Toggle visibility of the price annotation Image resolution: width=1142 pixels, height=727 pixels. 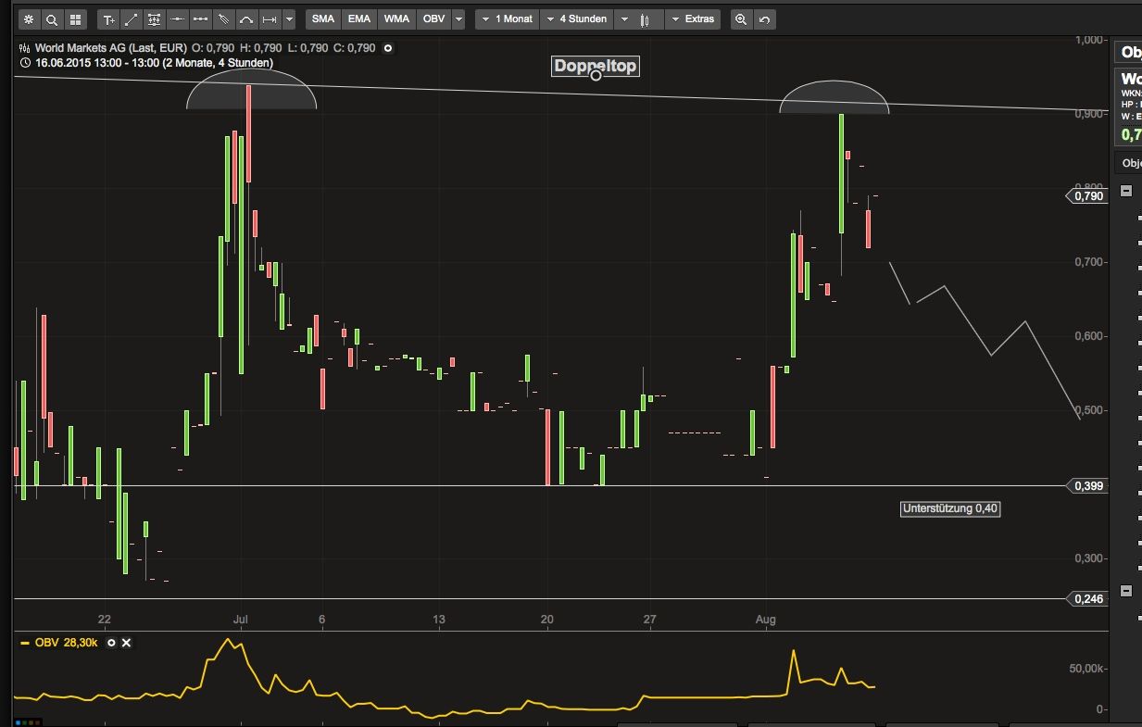click(387, 48)
